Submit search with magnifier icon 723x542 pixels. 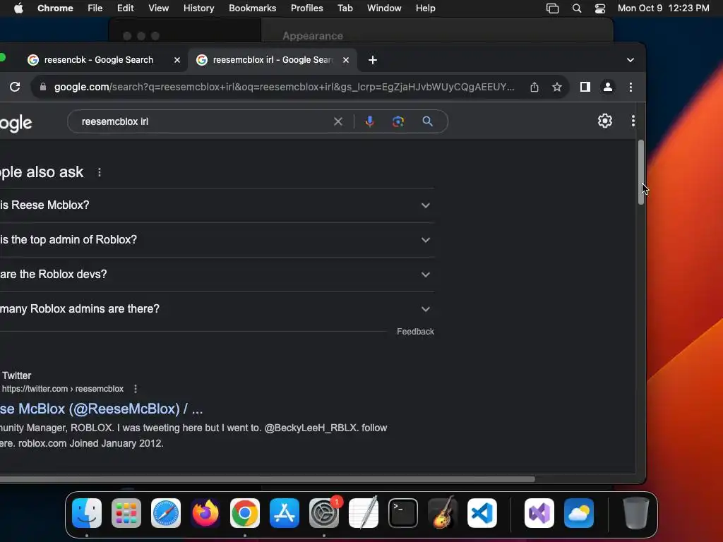point(427,121)
